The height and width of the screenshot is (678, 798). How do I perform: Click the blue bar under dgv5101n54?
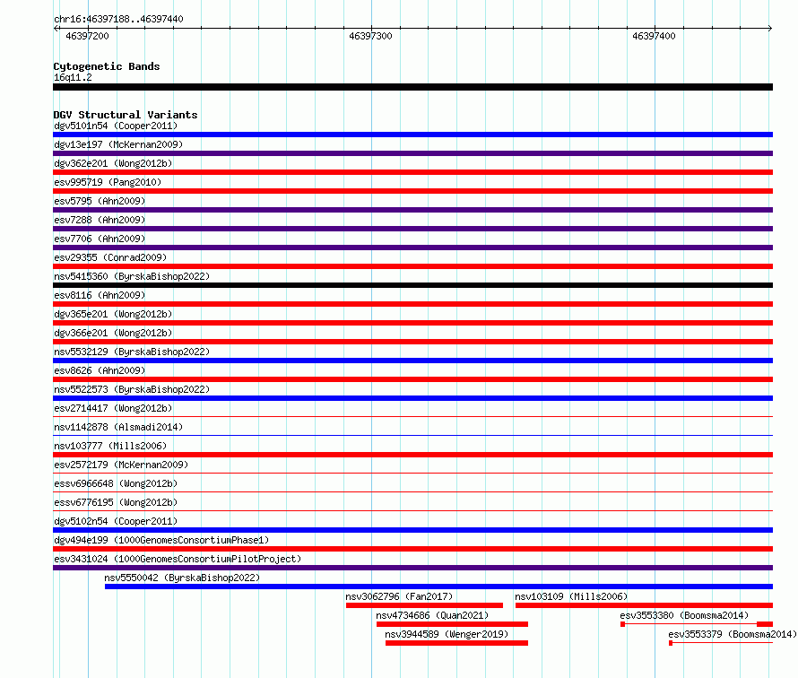point(412,135)
